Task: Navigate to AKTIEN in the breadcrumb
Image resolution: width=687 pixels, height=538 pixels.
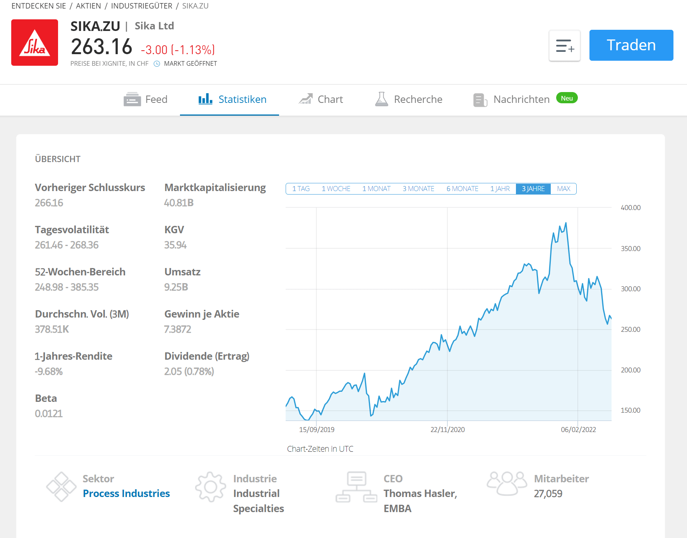Action: coord(88,6)
